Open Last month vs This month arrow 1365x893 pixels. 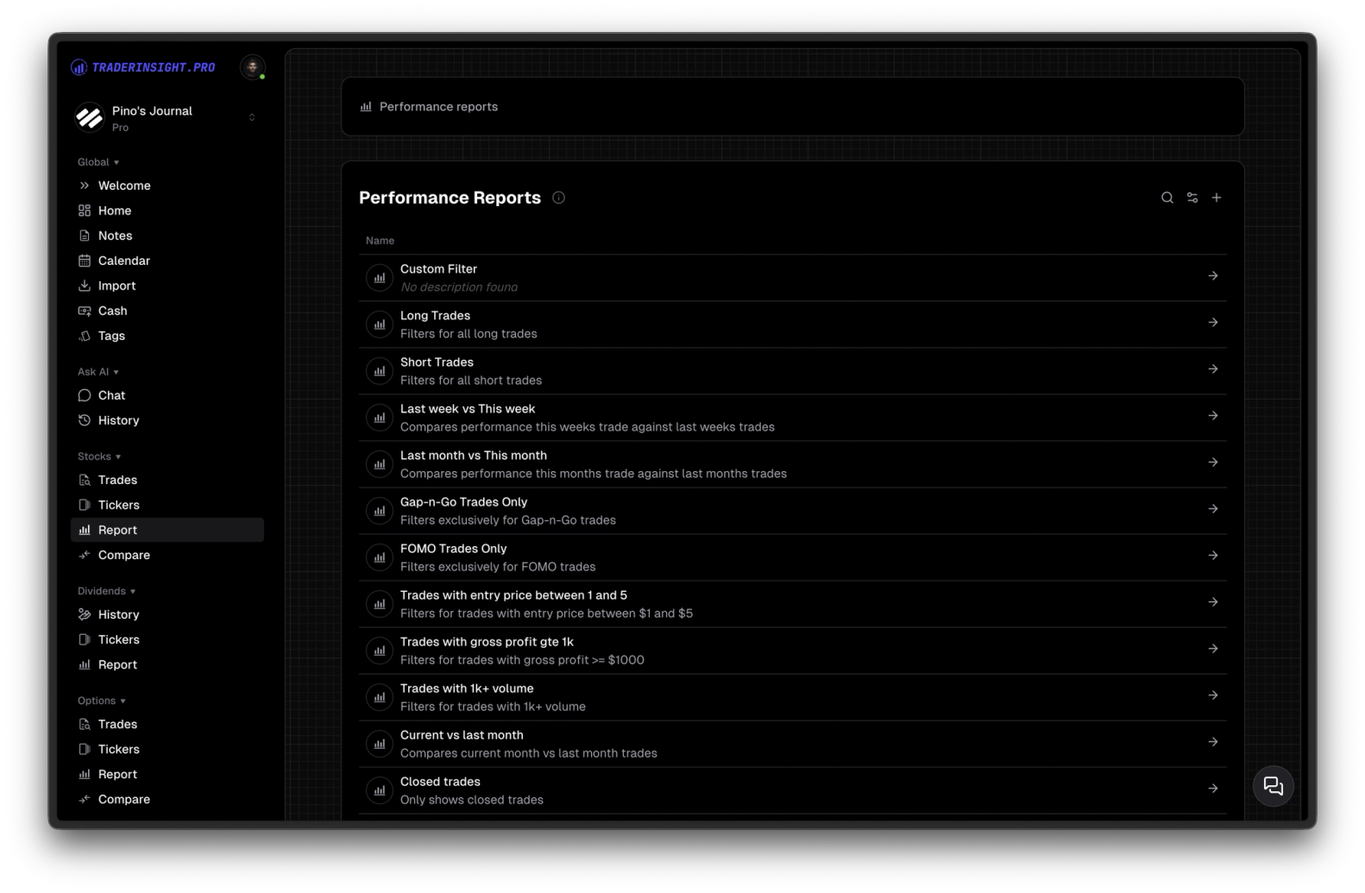1213,462
